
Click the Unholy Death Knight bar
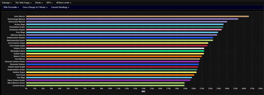tap(112, 67)
